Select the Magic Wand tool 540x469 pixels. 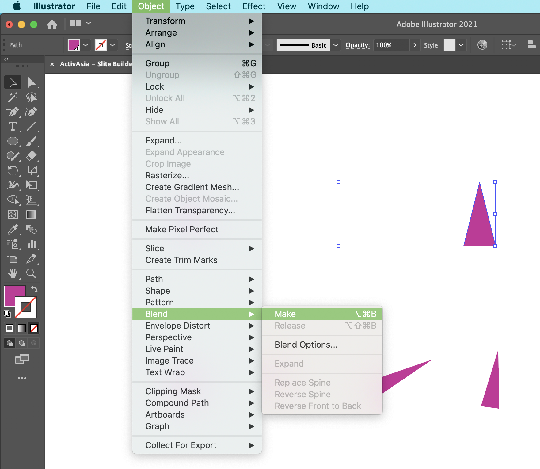[13, 97]
